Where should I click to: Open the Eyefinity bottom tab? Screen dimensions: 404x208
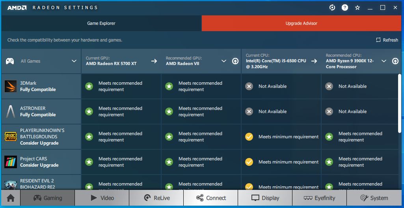pyautogui.click(x=320, y=198)
